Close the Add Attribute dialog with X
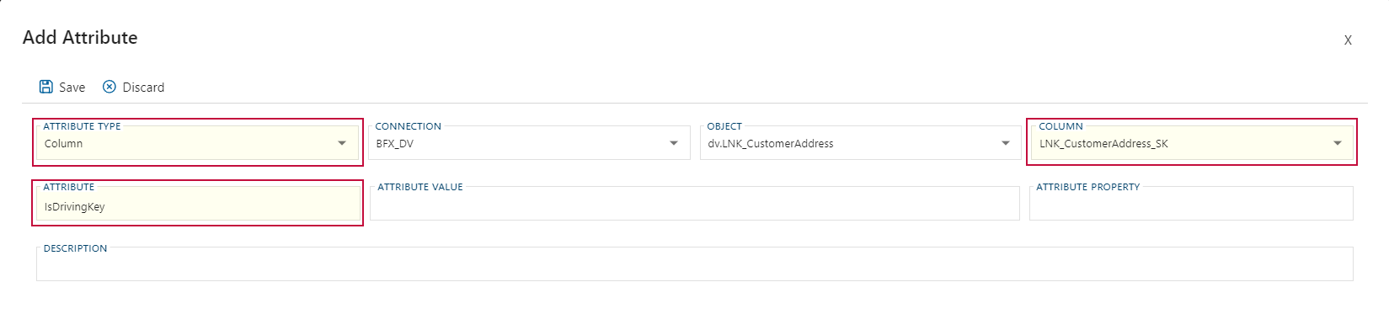 click(1348, 40)
